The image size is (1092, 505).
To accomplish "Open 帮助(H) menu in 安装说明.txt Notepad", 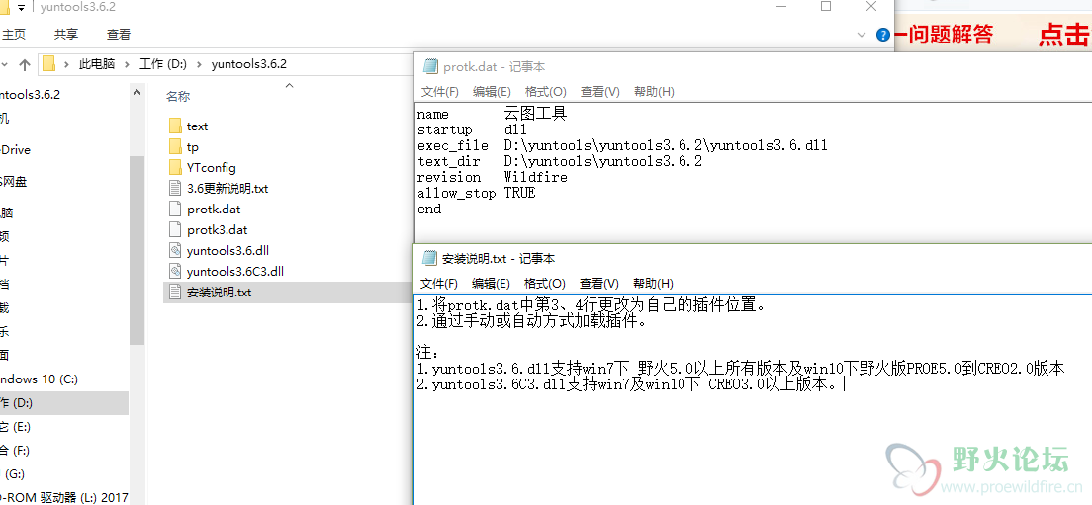I will tap(653, 284).
